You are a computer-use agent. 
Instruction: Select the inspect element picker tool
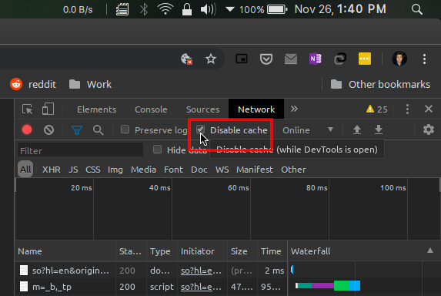pyautogui.click(x=27, y=109)
